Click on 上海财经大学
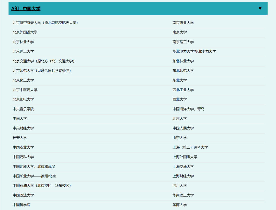The height and width of the screenshot is (210, 276). click(183, 176)
